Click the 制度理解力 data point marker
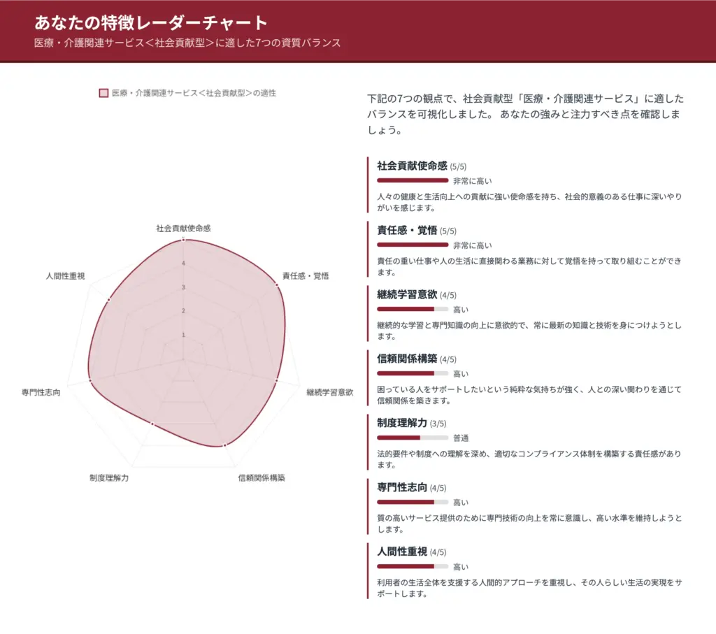716x634 pixels. coord(153,425)
